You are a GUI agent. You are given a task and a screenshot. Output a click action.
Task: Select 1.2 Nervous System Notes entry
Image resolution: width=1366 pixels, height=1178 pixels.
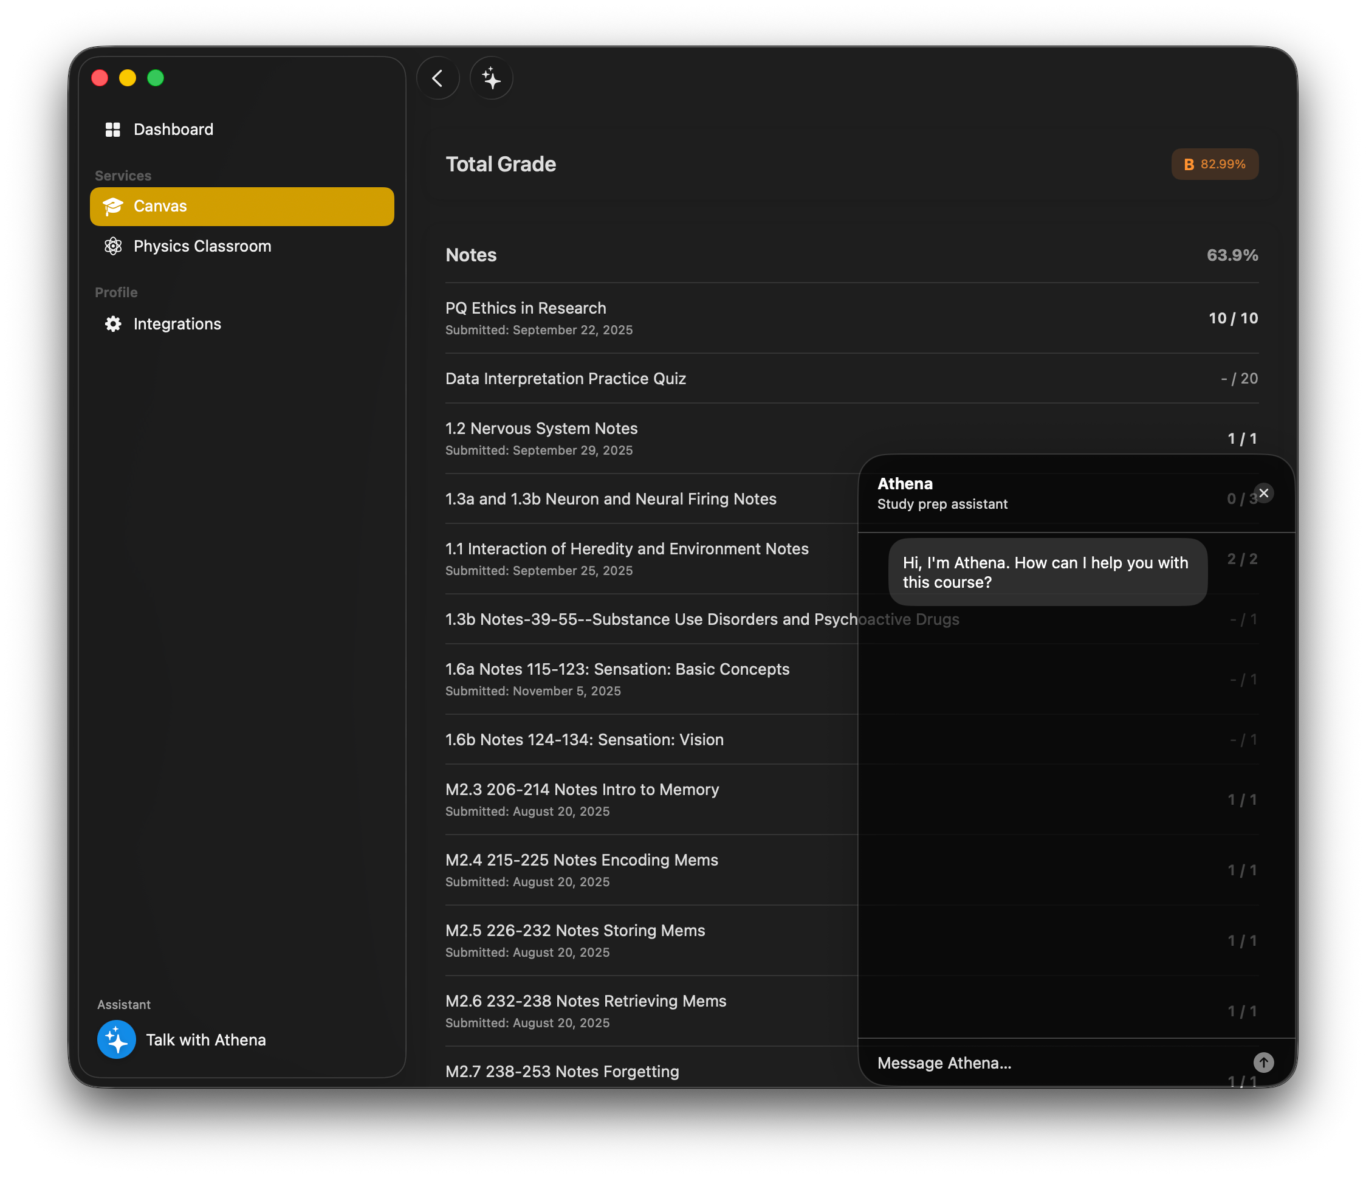point(541,429)
